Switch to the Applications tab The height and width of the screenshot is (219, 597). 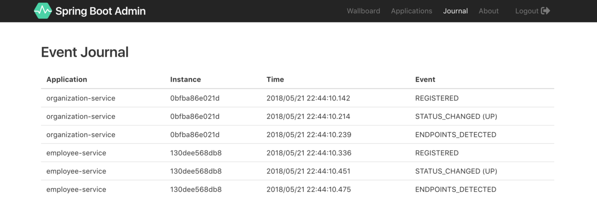pyautogui.click(x=411, y=11)
